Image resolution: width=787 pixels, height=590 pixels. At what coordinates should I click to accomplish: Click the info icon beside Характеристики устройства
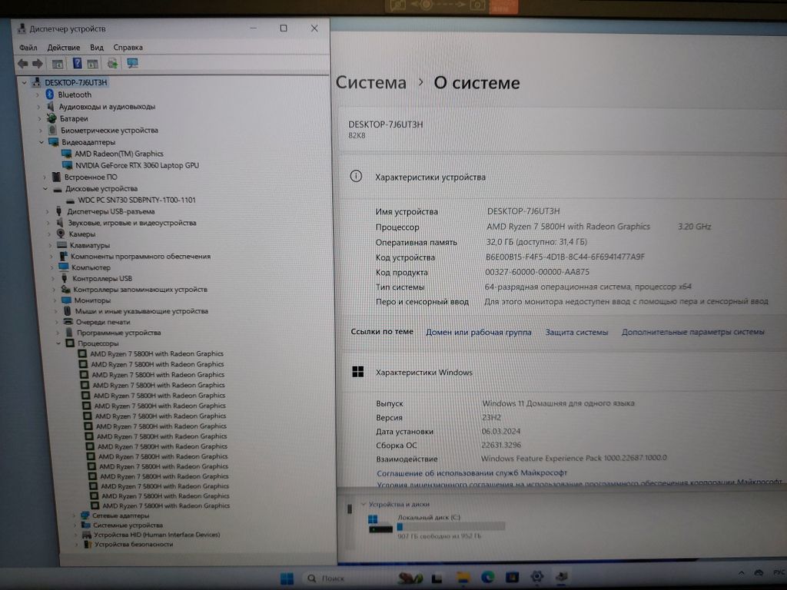coord(356,176)
